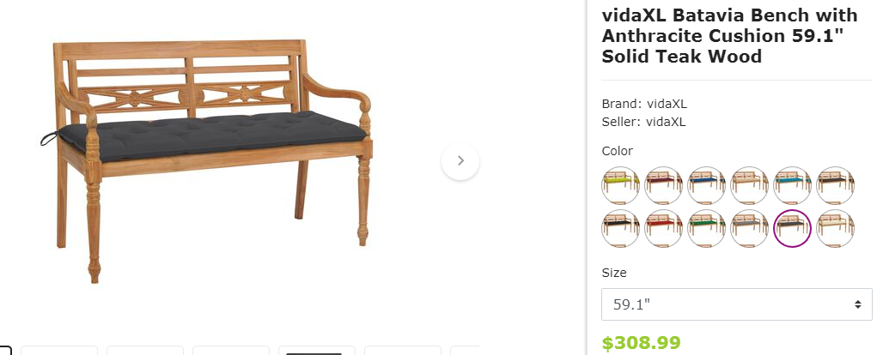Click the Size dropdown's up-down arrow
This screenshot has height=355, width=883.
click(x=857, y=304)
